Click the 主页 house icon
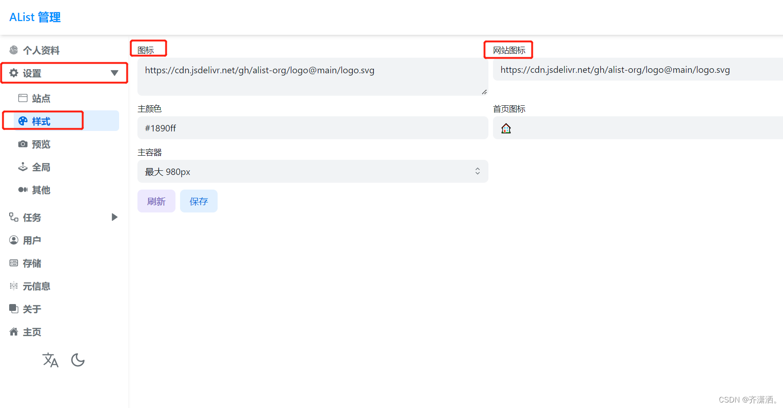The image size is (783, 408). tap(14, 332)
